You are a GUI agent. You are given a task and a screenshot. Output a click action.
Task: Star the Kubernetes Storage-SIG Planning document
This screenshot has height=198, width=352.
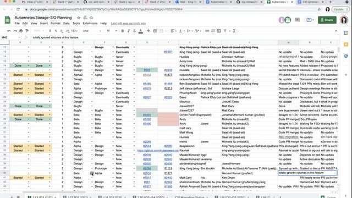point(79,18)
